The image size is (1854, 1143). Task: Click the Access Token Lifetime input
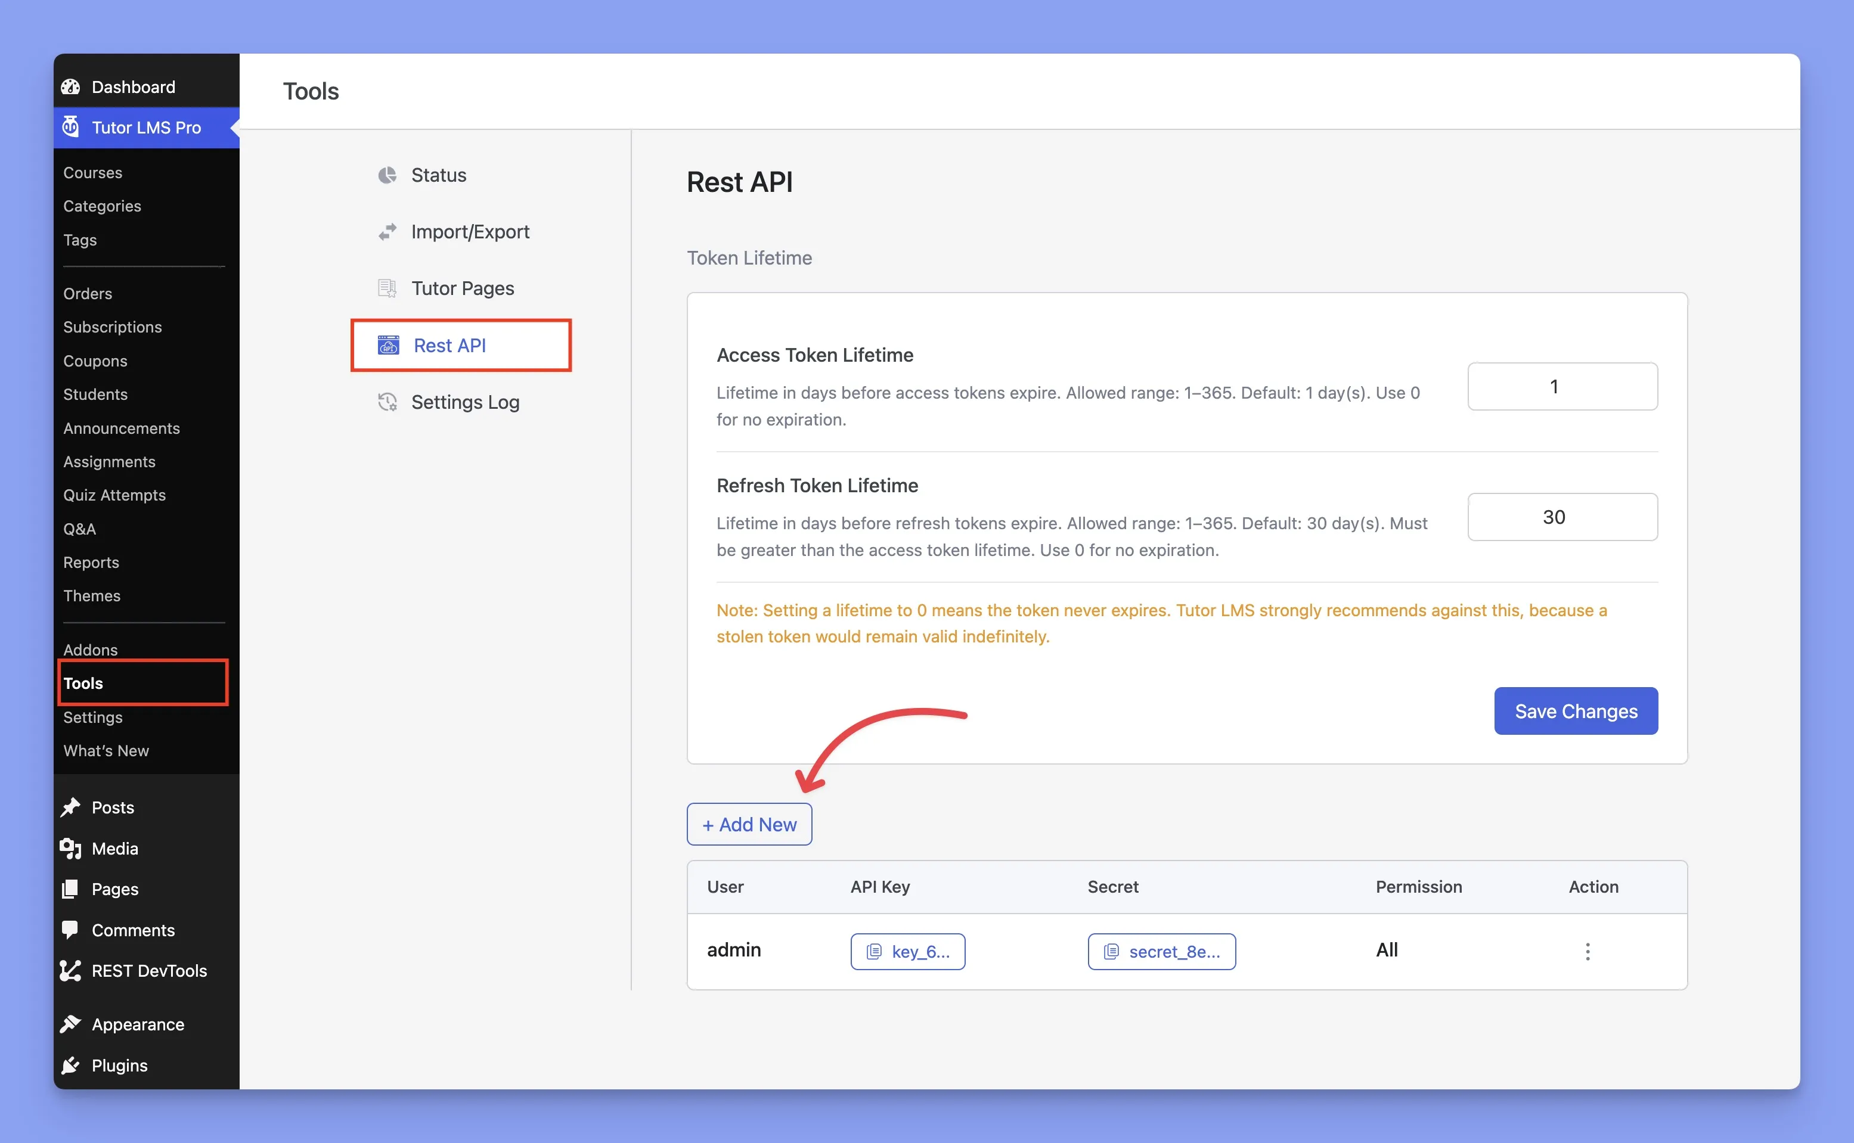pos(1562,386)
